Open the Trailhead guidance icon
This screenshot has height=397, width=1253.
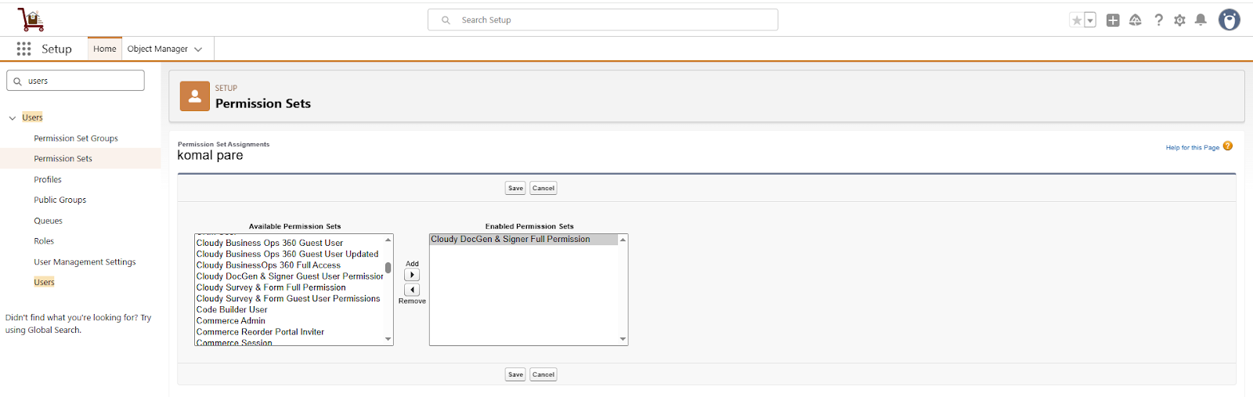pyautogui.click(x=1136, y=20)
